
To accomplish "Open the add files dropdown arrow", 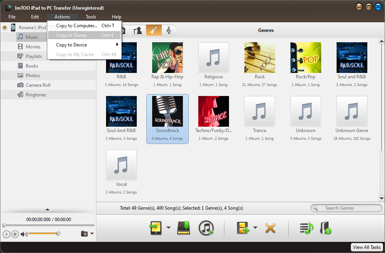I will [x=256, y=228].
